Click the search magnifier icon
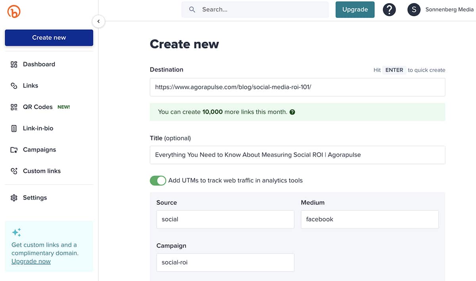This screenshot has height=281, width=476. click(x=192, y=10)
